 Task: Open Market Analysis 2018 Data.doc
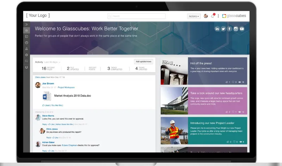(x=73, y=96)
